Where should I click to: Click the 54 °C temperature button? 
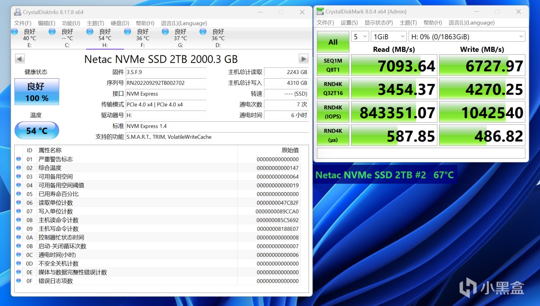[37, 131]
